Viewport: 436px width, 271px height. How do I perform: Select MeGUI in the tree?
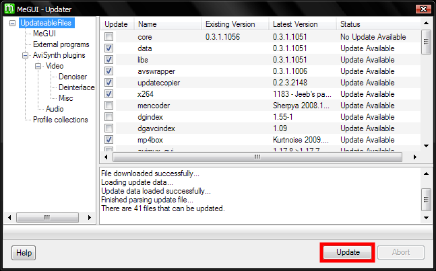pos(44,34)
